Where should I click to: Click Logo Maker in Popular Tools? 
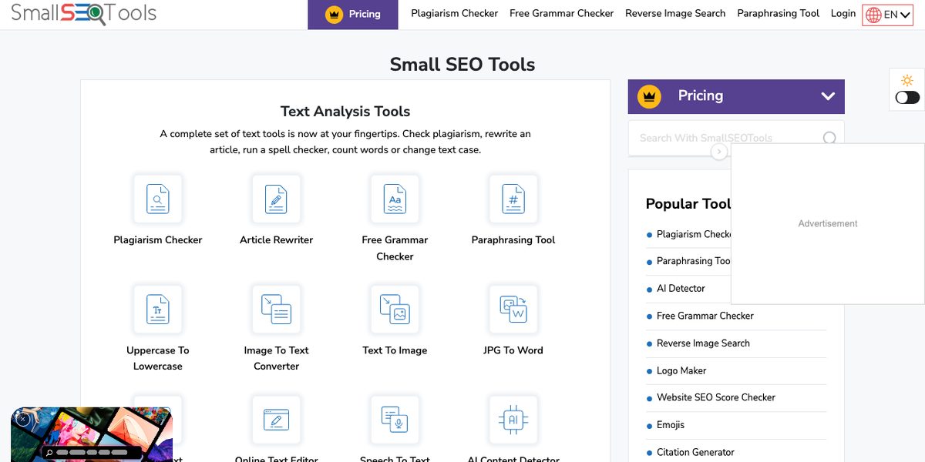point(681,370)
